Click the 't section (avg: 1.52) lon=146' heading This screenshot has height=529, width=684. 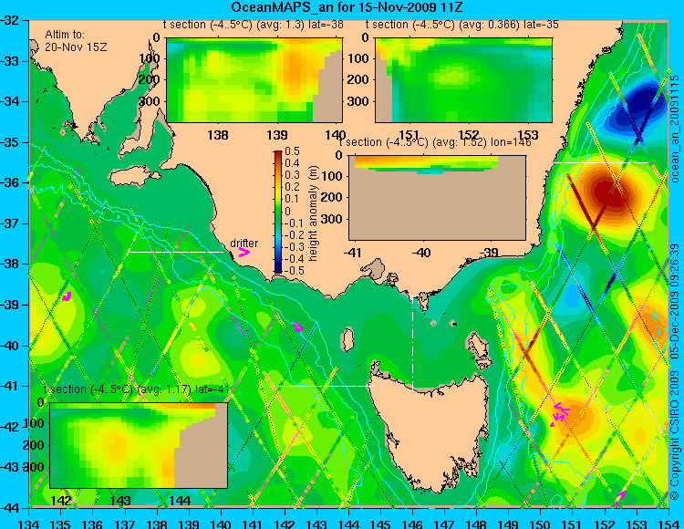tap(435, 142)
